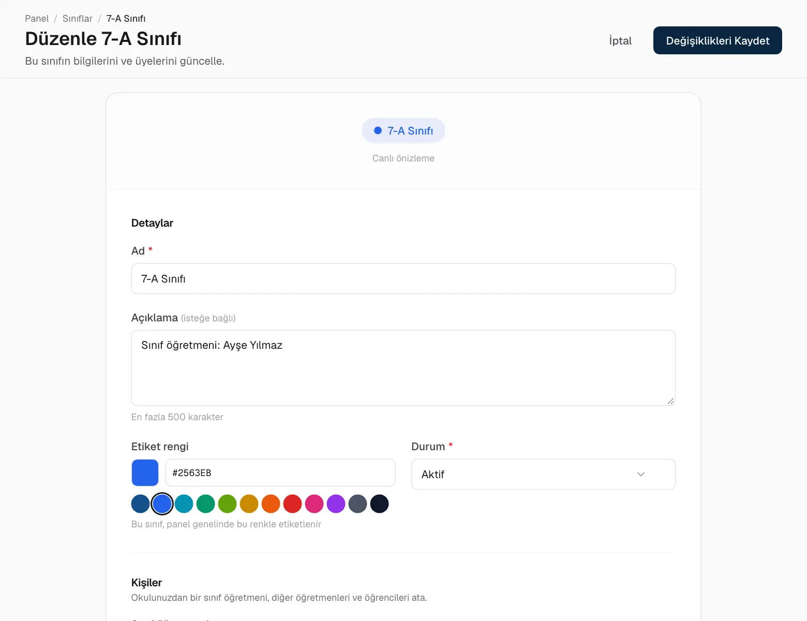
Task: Focus the Ad input field
Action: pyautogui.click(x=404, y=279)
